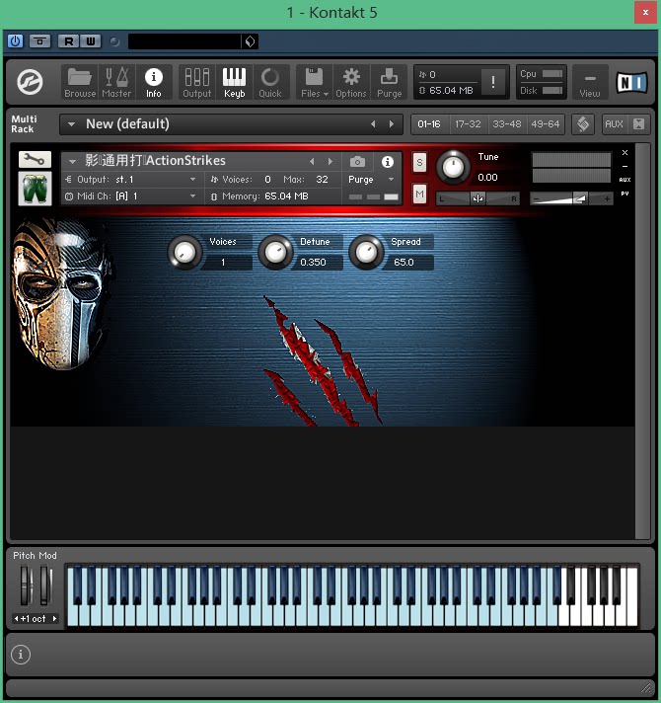Toggle instrument AUX controls
The width and height of the screenshot is (661, 703).
[x=624, y=180]
